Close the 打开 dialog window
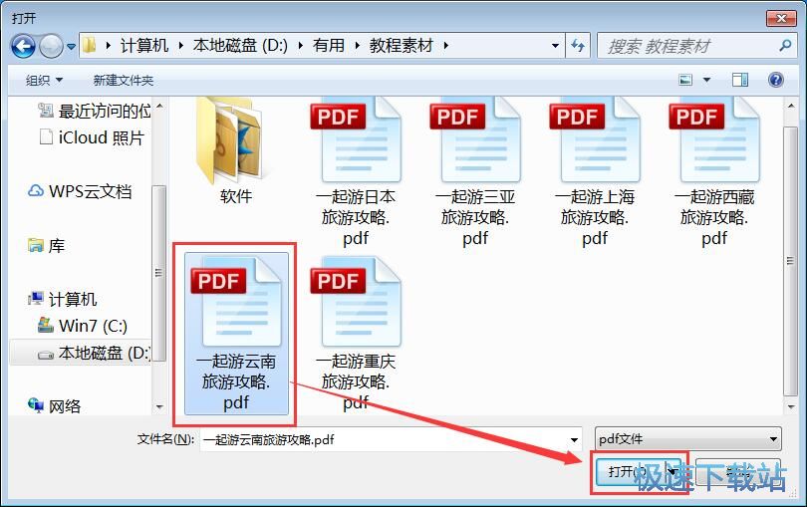The height and width of the screenshot is (507, 807). pos(781,19)
